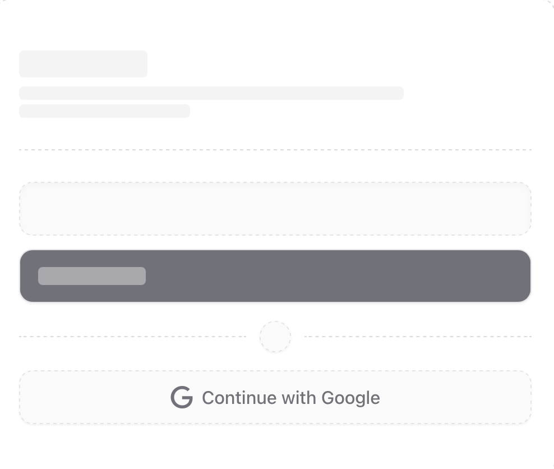Click empty right area of Google button
The width and height of the screenshot is (554, 469).
(460, 398)
